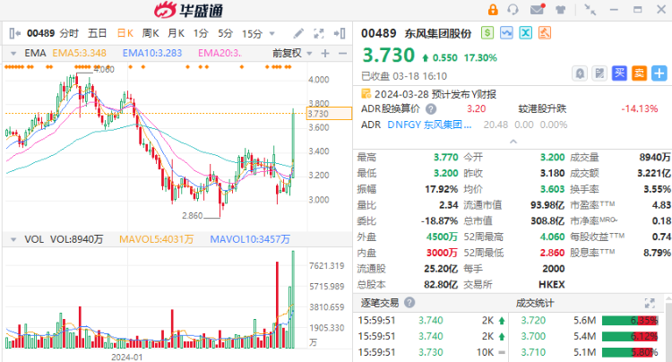
Task: Open 逐笔交易 help question icon
Action: click(409, 303)
